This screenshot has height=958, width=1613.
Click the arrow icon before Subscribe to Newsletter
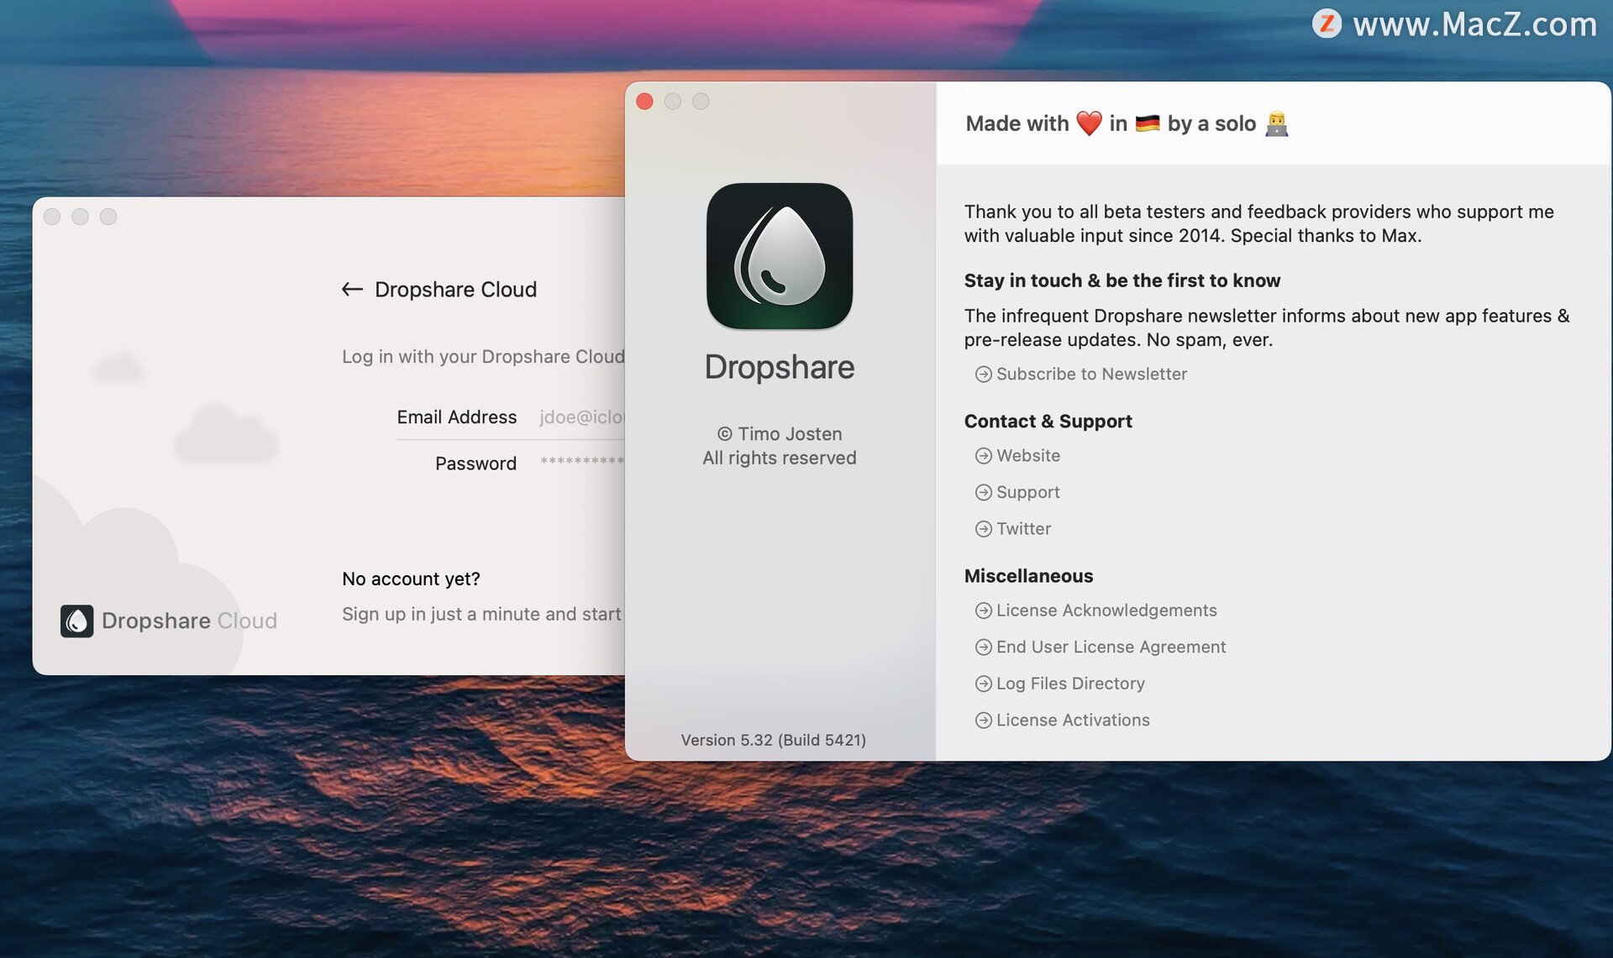[983, 374]
